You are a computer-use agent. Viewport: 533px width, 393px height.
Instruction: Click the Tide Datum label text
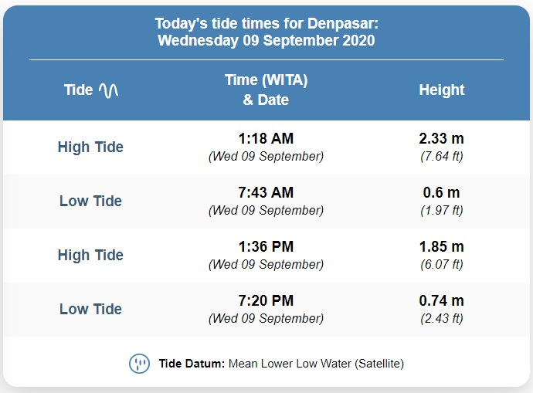coord(192,364)
